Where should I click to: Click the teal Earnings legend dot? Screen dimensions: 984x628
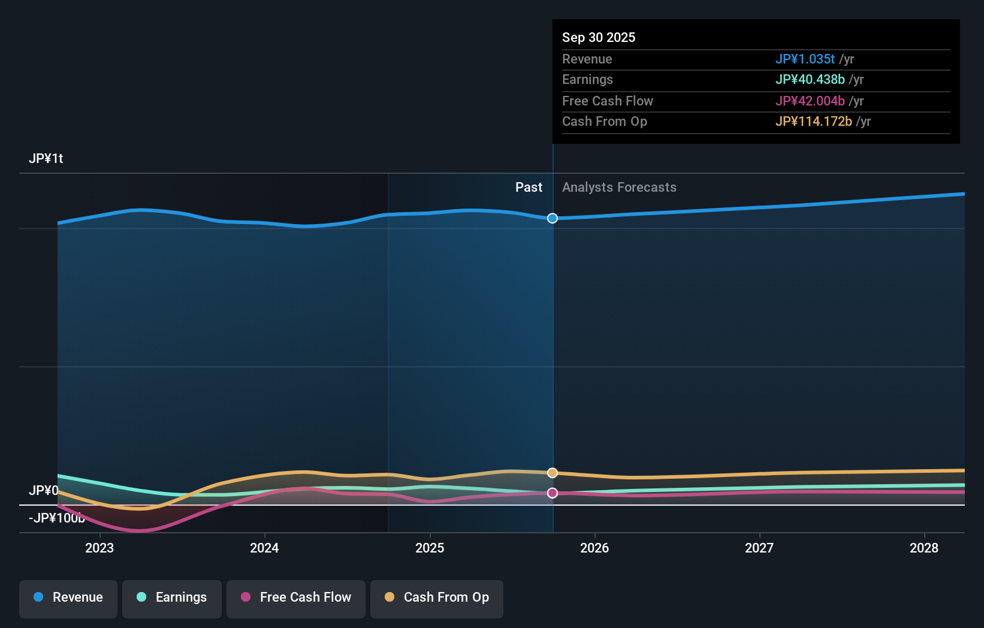click(140, 597)
